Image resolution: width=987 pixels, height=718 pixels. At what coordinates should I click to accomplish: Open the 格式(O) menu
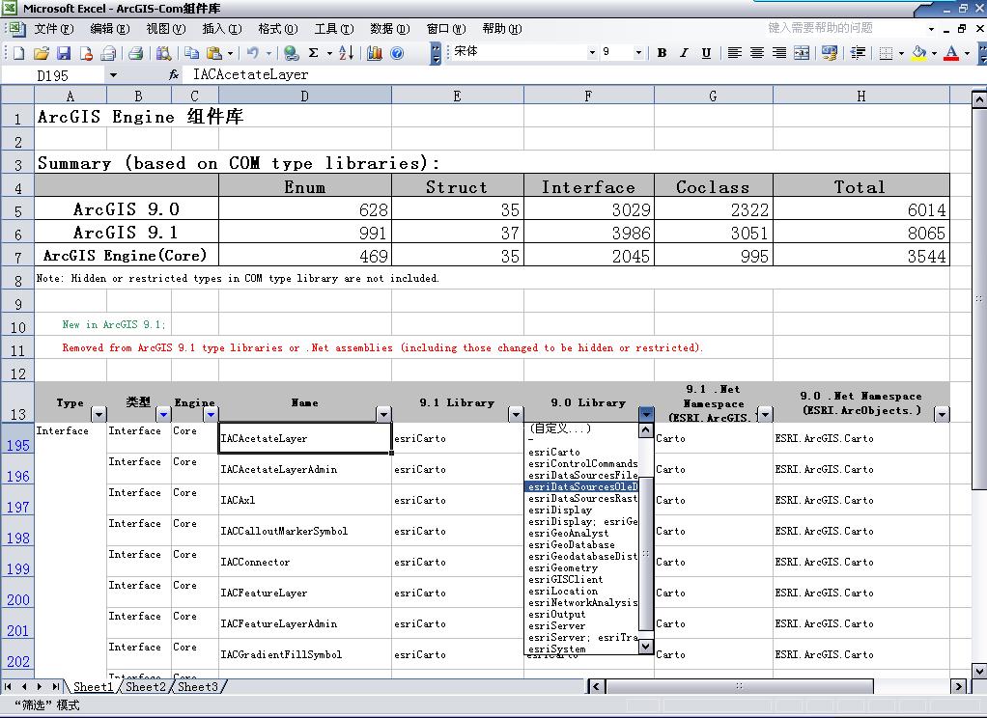click(277, 28)
